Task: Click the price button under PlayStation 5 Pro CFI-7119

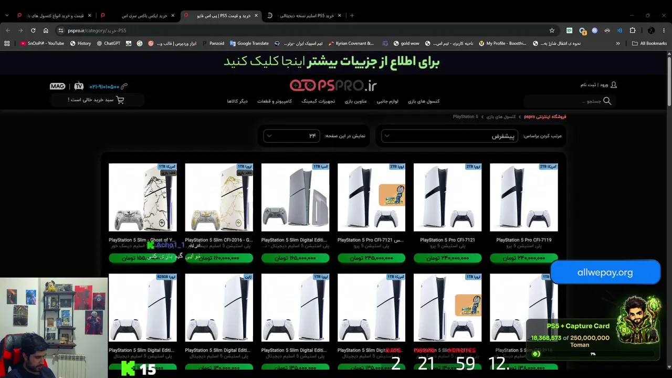Action: (x=524, y=258)
